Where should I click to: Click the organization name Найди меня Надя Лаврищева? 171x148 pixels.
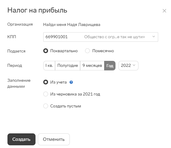72,25
